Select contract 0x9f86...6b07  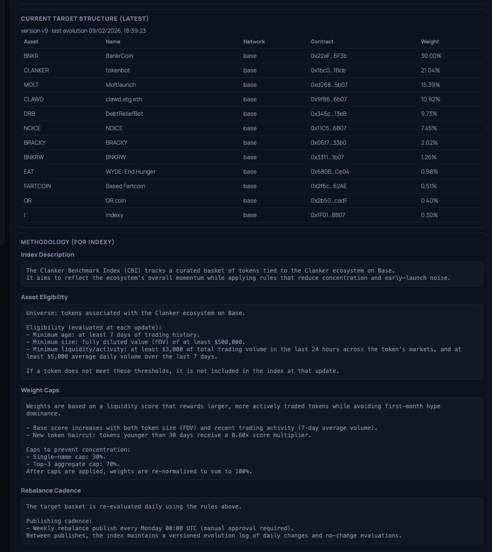pyautogui.click(x=328, y=99)
